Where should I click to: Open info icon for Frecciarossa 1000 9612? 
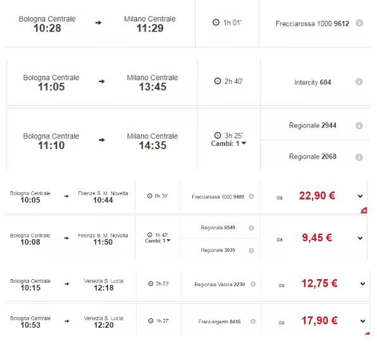pyautogui.click(x=359, y=23)
